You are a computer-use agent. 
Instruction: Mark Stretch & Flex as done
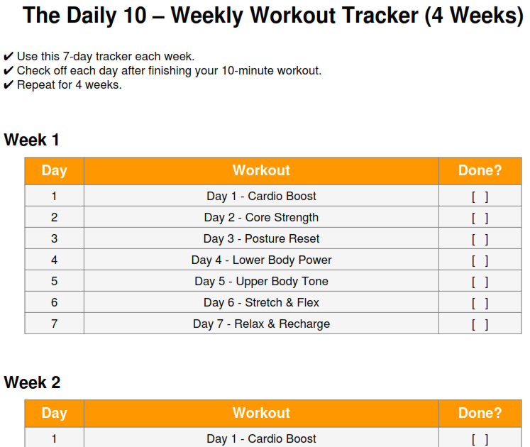pyautogui.click(x=480, y=303)
